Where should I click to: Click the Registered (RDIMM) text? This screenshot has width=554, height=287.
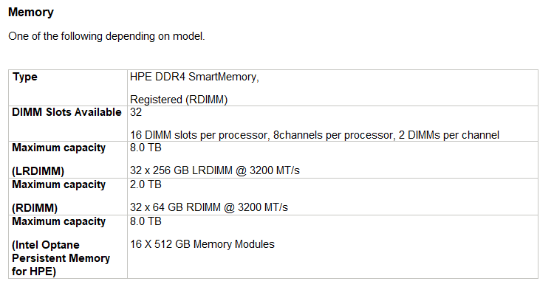pyautogui.click(x=179, y=100)
